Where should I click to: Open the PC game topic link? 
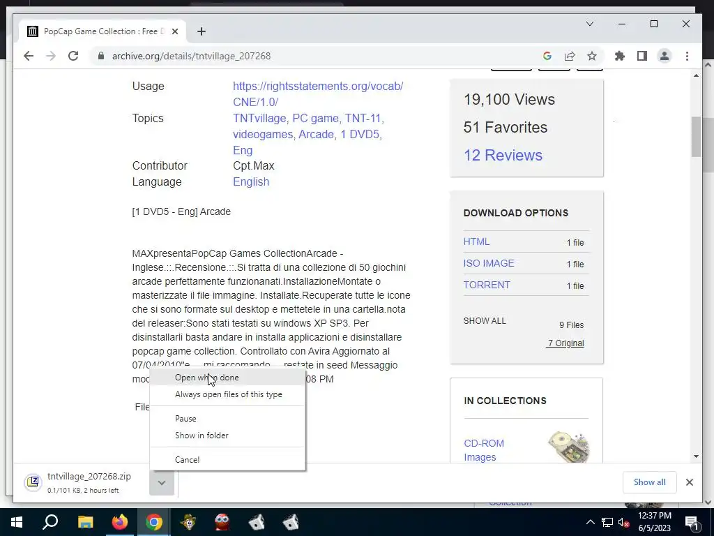point(316,119)
